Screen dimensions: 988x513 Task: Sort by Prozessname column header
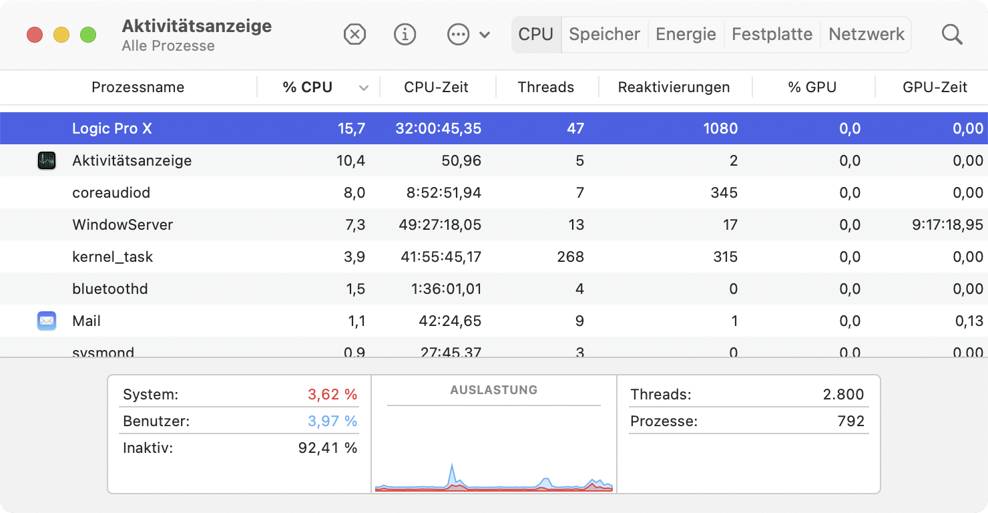138,88
